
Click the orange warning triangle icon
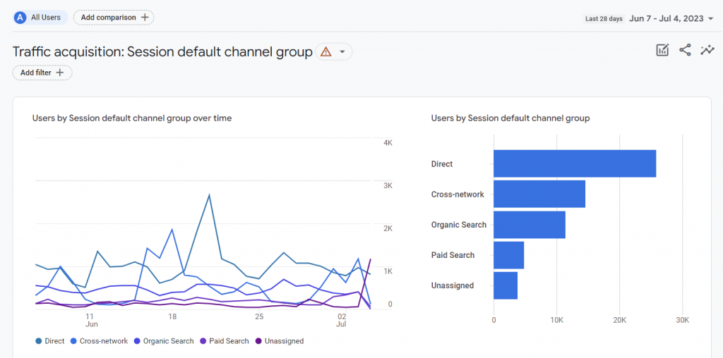point(325,51)
